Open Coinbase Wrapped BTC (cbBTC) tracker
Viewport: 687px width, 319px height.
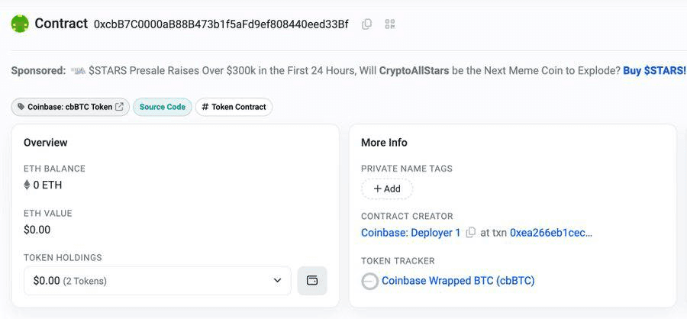pyautogui.click(x=458, y=280)
